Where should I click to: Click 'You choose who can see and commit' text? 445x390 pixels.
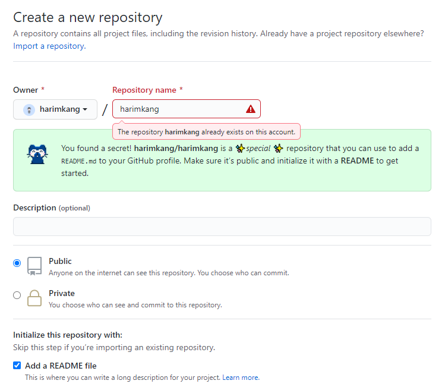(135, 305)
